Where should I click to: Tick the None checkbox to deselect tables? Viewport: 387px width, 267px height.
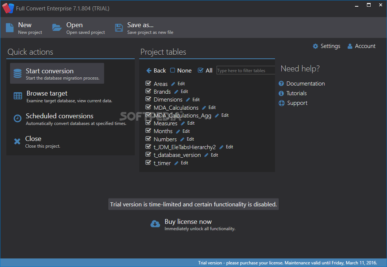click(173, 71)
